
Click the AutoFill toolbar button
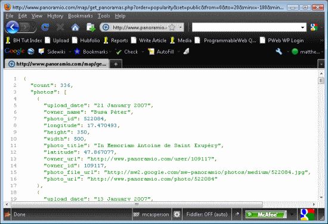click(x=161, y=52)
